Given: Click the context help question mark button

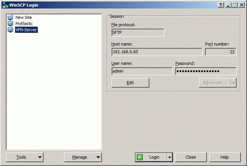Looking at the screenshot, I should [221, 5].
